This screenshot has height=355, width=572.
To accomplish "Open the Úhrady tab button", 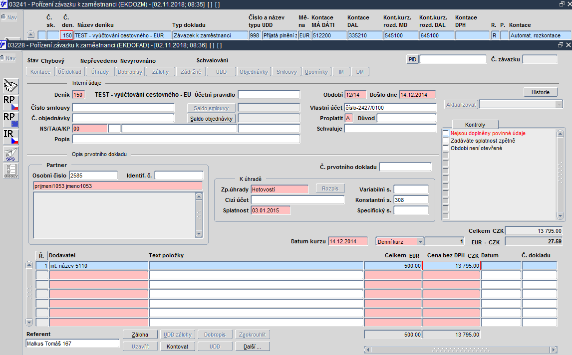I will tap(100, 72).
